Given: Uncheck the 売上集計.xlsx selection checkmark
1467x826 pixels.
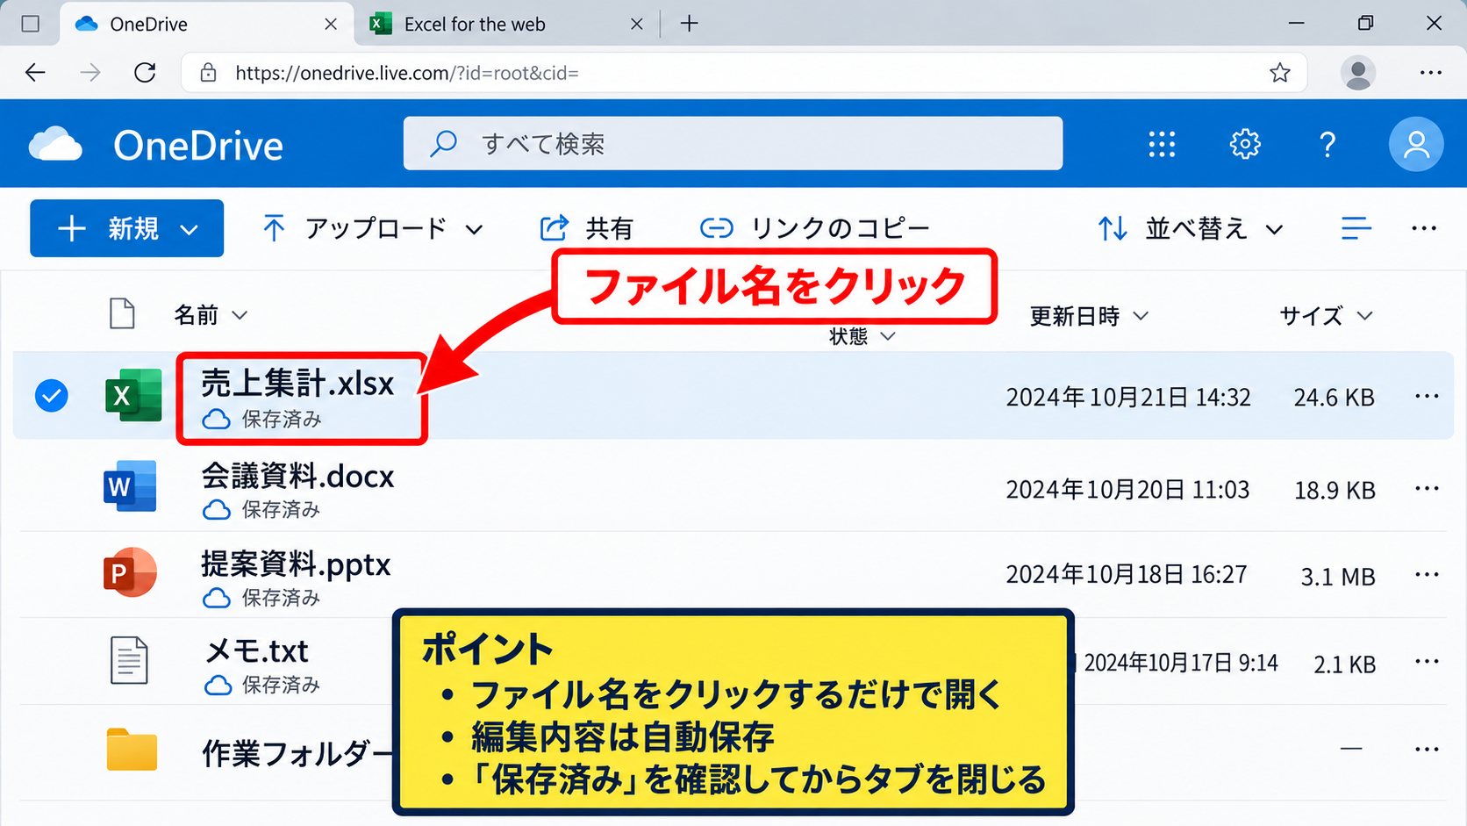Looking at the screenshot, I should click(x=52, y=396).
